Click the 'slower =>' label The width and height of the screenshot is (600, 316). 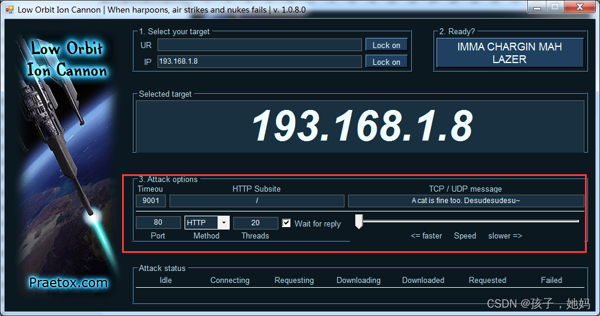point(505,235)
